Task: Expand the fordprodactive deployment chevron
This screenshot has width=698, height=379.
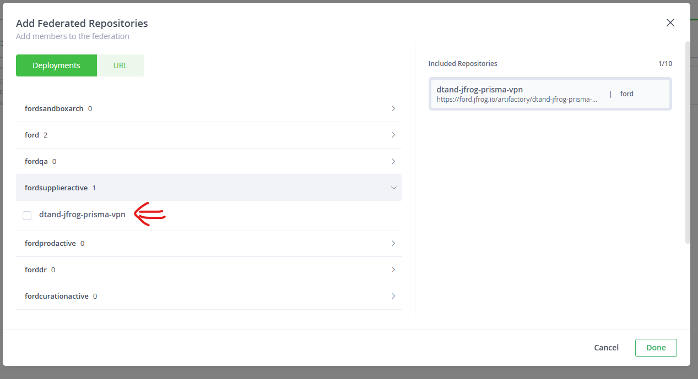Action: [393, 243]
